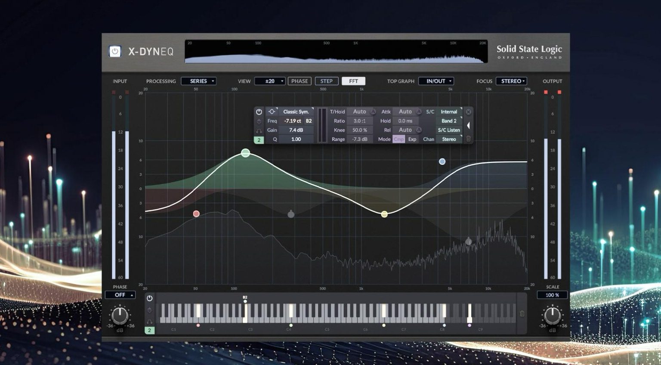The height and width of the screenshot is (365, 661).
Task: Click the headphone icon beside the keyboard strip
Action: click(150, 322)
